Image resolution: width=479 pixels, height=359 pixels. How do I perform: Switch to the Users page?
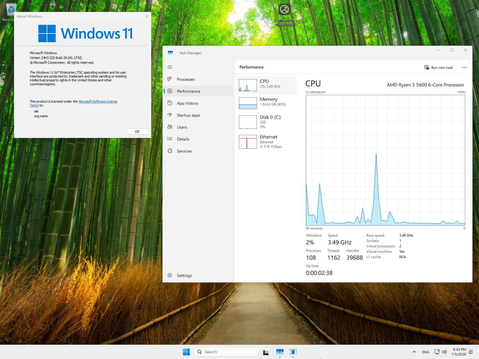(198, 127)
